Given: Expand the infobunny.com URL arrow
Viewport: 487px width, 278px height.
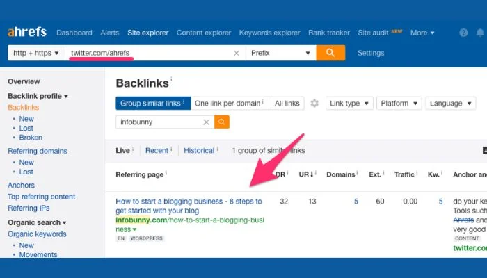Looking at the screenshot, I should 134,229.
